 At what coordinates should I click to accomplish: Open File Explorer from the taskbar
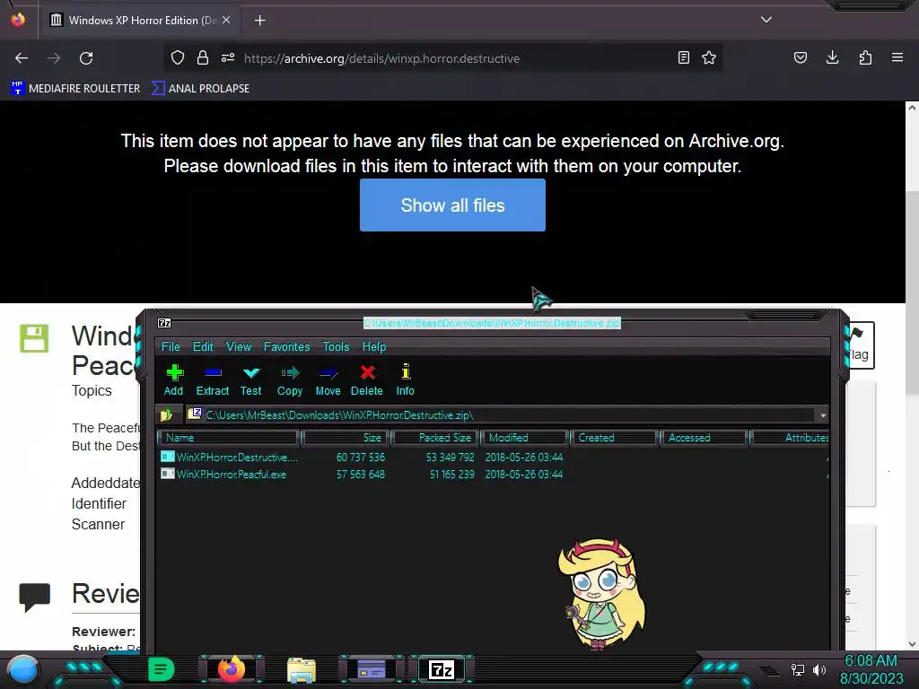coord(302,669)
